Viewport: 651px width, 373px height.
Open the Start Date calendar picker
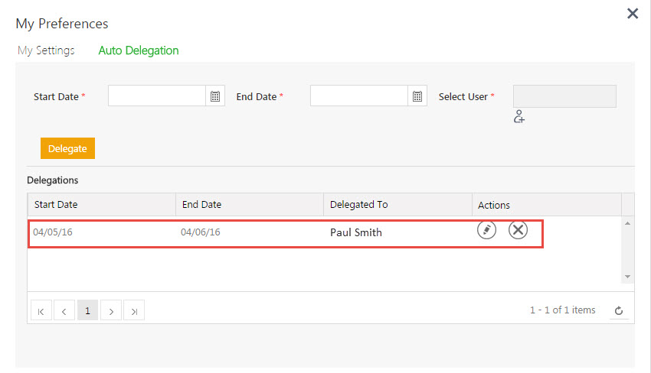pyautogui.click(x=215, y=96)
